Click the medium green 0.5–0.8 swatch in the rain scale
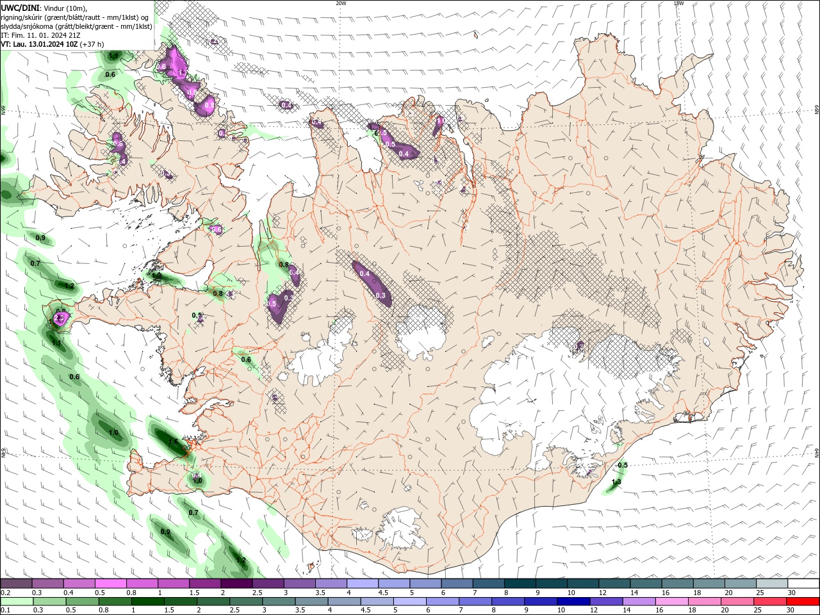The height and width of the screenshot is (615, 820). coord(82,602)
